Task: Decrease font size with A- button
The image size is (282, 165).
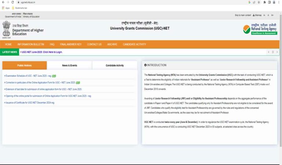Action: pyautogui.click(x=264, y=15)
